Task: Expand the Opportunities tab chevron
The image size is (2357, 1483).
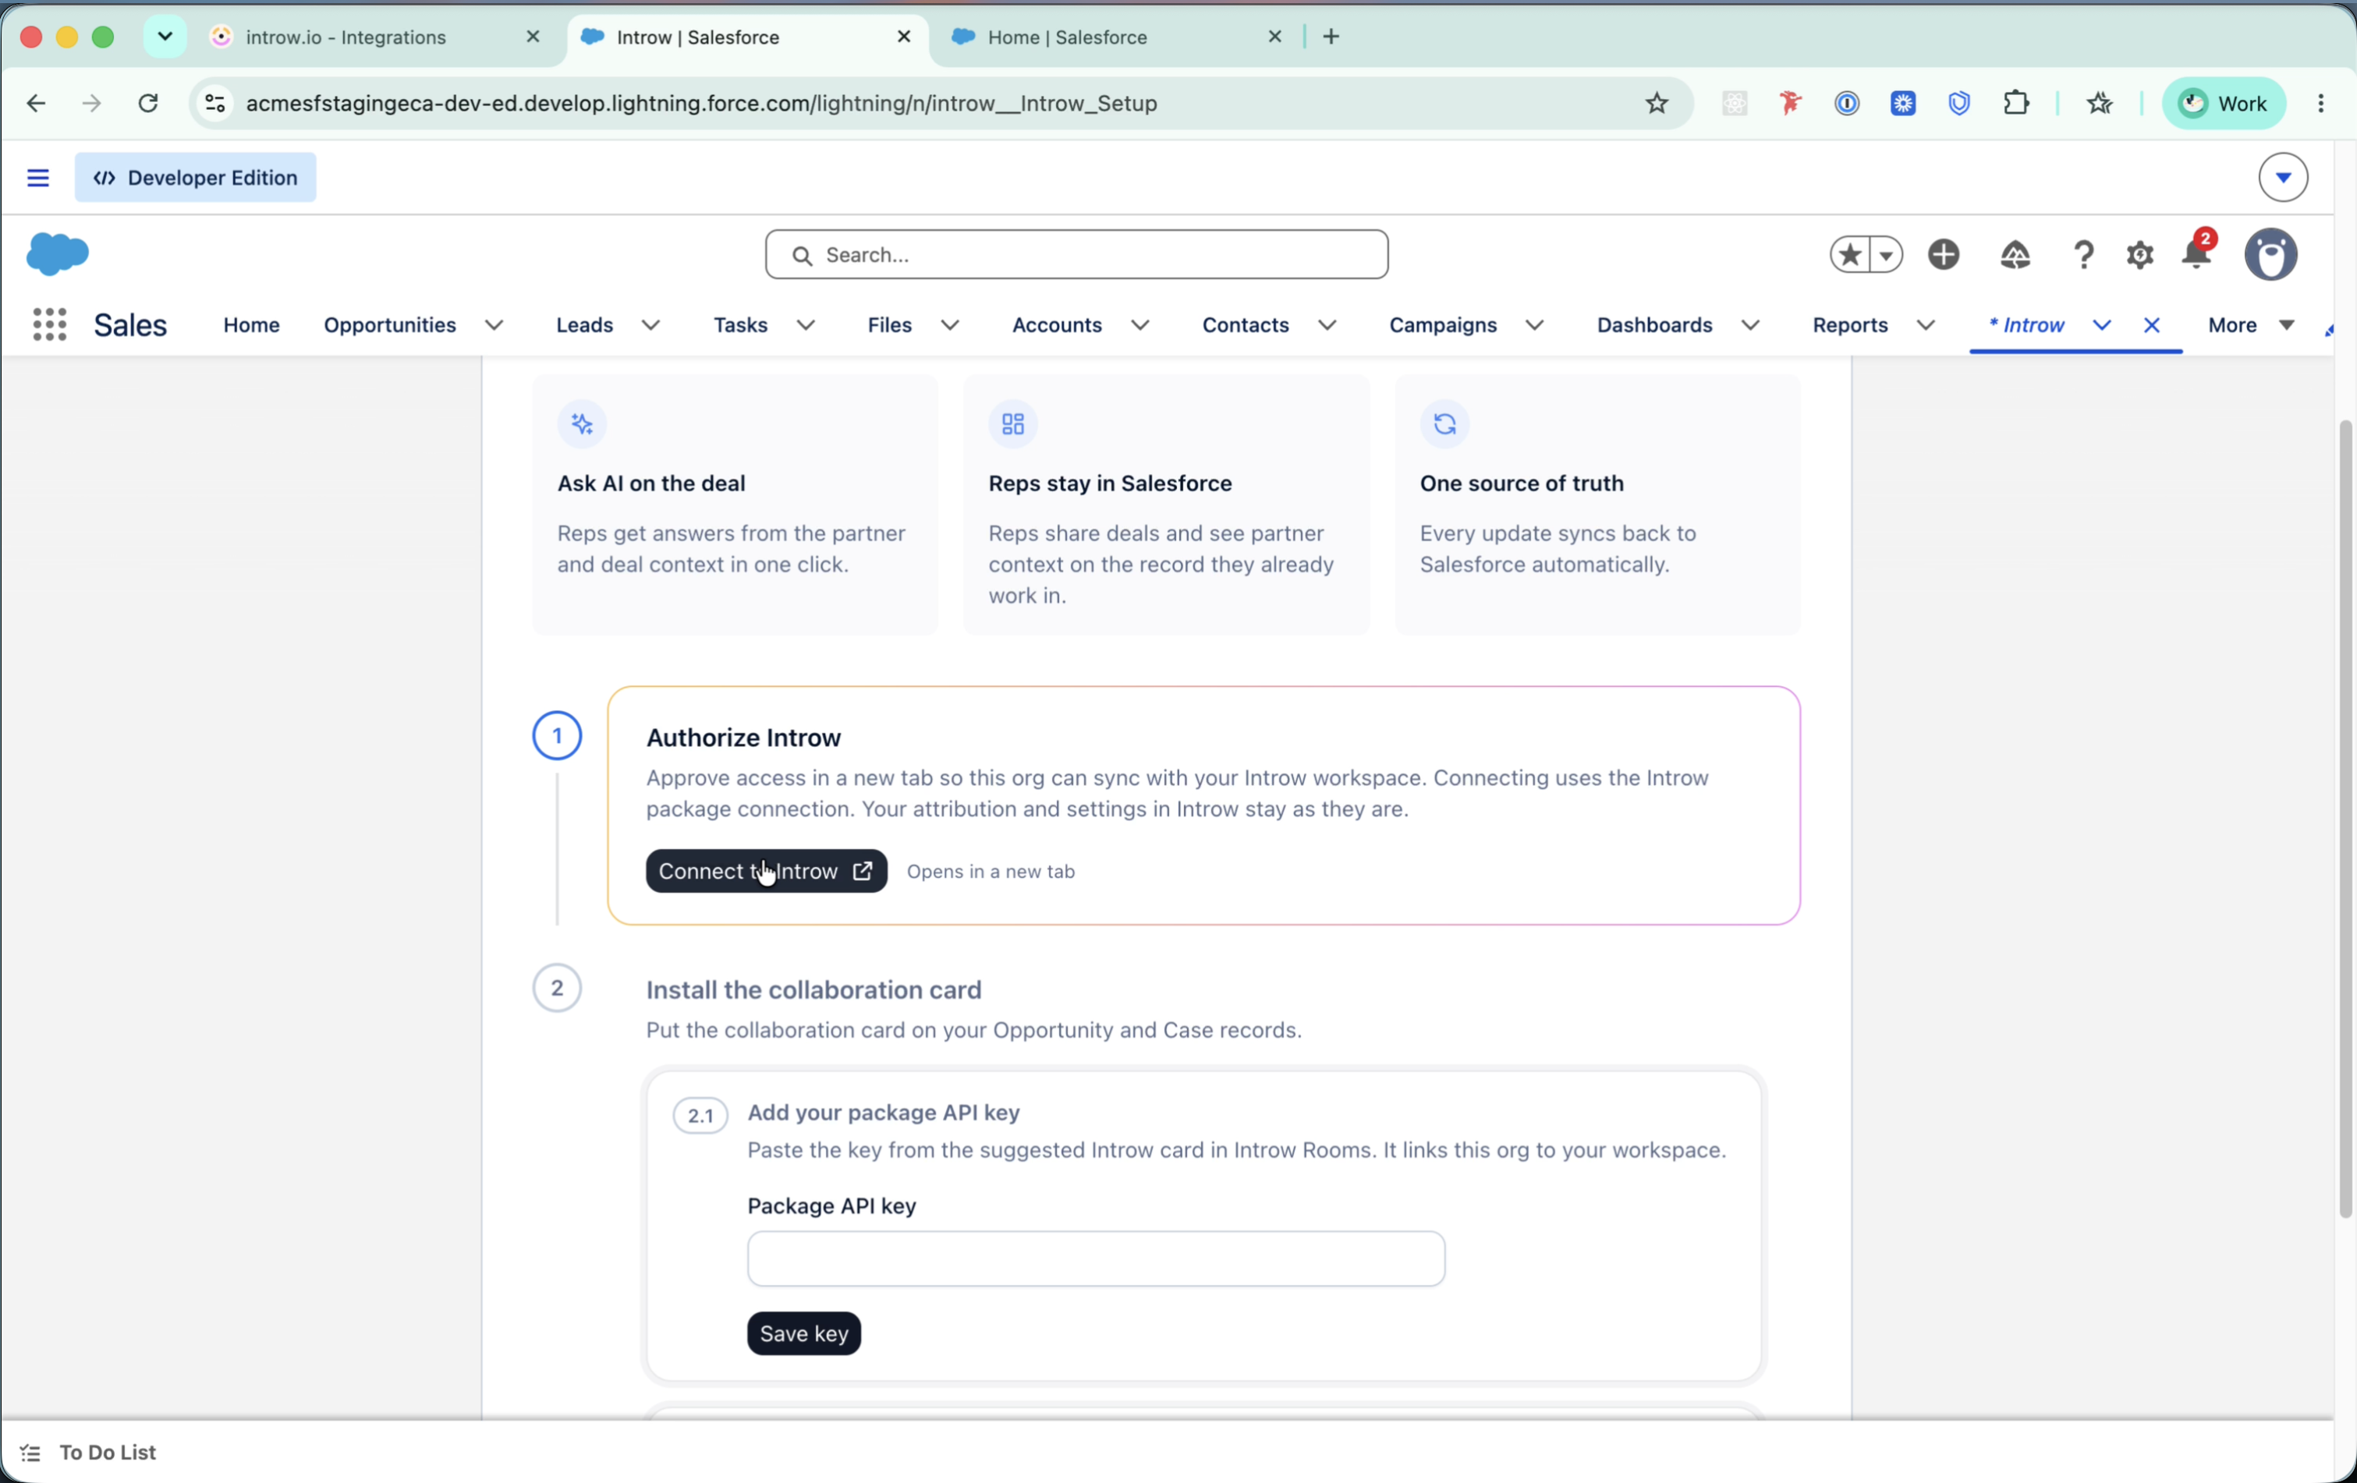Action: click(x=494, y=325)
